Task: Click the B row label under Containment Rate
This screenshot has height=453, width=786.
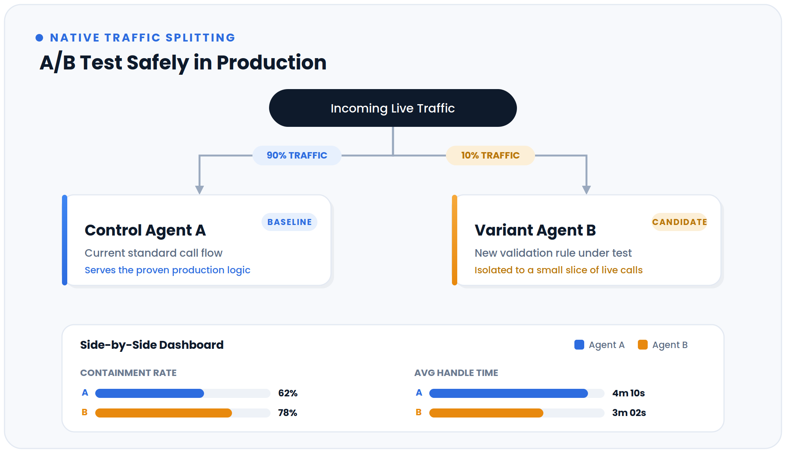Action: [85, 413]
